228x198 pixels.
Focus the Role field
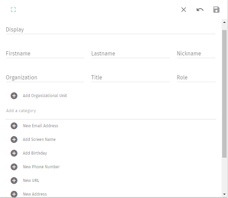[x=196, y=78]
